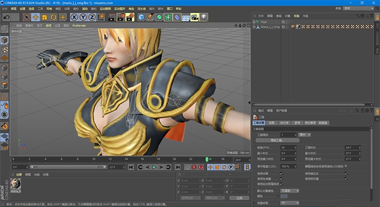Select the live selection arrow tool
Image resolution: width=380 pixels, height=207 pixels.
(x=27, y=17)
